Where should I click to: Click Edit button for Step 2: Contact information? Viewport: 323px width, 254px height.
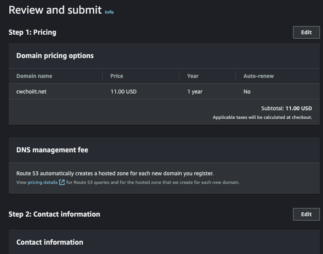(x=306, y=214)
